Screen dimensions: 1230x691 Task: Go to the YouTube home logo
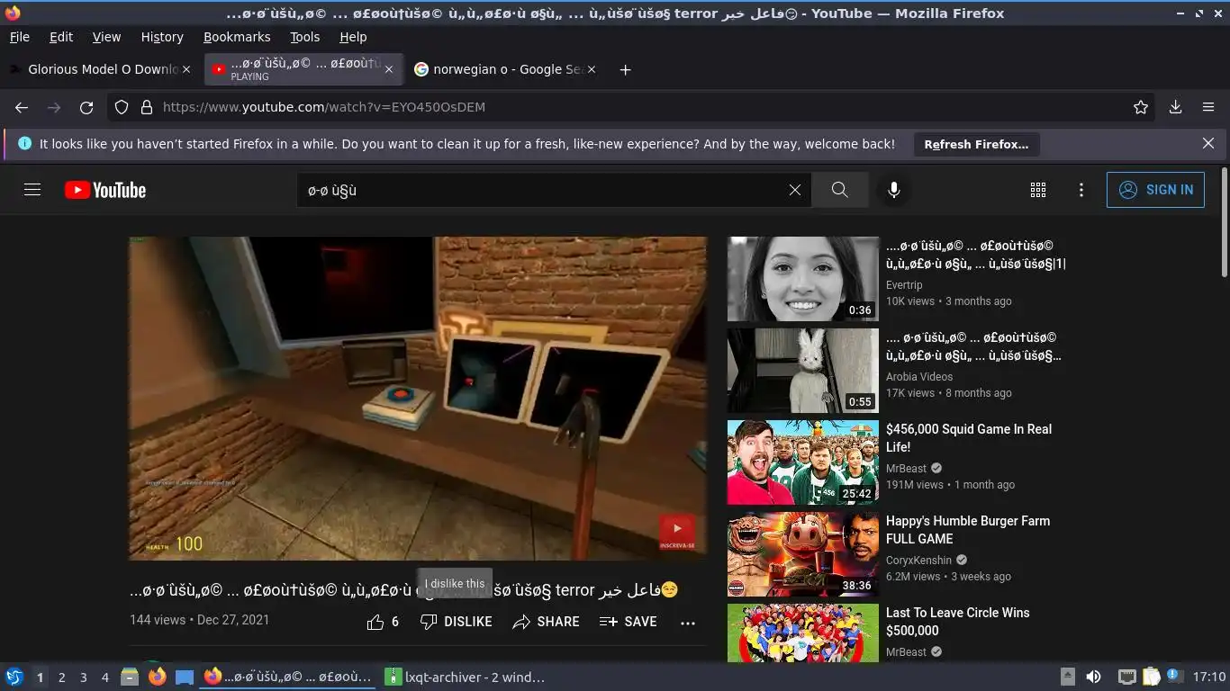(x=105, y=190)
